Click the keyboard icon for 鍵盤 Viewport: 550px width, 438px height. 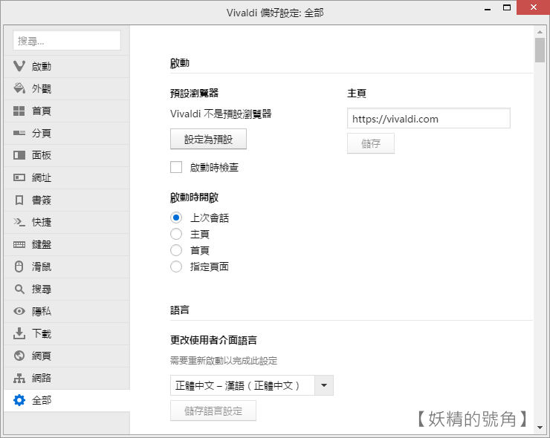click(x=19, y=244)
